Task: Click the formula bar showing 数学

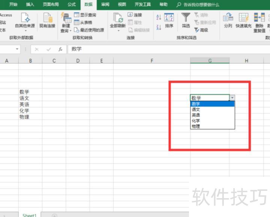Action: (x=169, y=49)
